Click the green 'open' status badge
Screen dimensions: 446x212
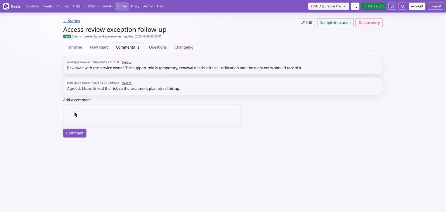pos(67,37)
